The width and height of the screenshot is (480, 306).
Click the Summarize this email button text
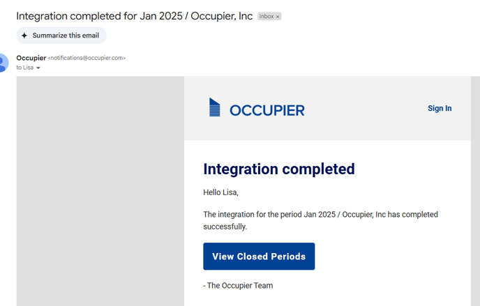pos(66,36)
